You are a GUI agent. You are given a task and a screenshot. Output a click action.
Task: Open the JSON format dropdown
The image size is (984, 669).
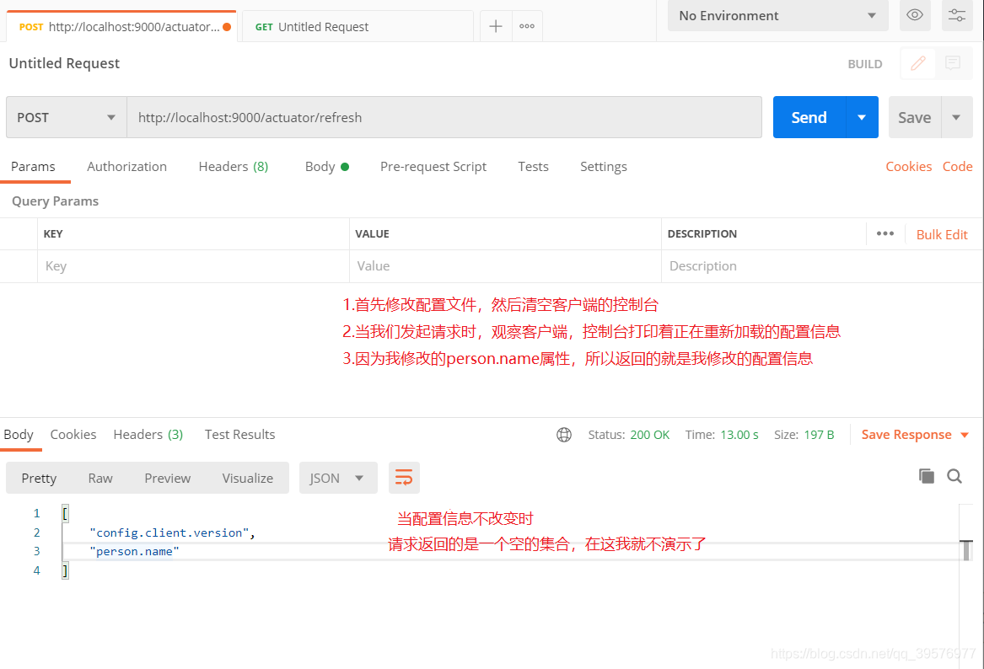337,478
